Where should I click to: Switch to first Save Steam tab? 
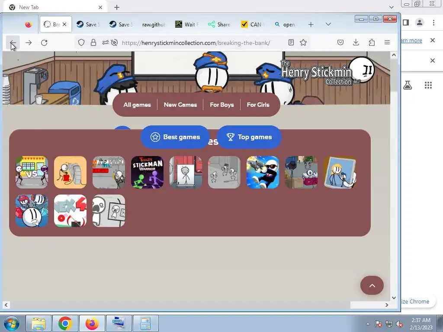tap(88, 25)
